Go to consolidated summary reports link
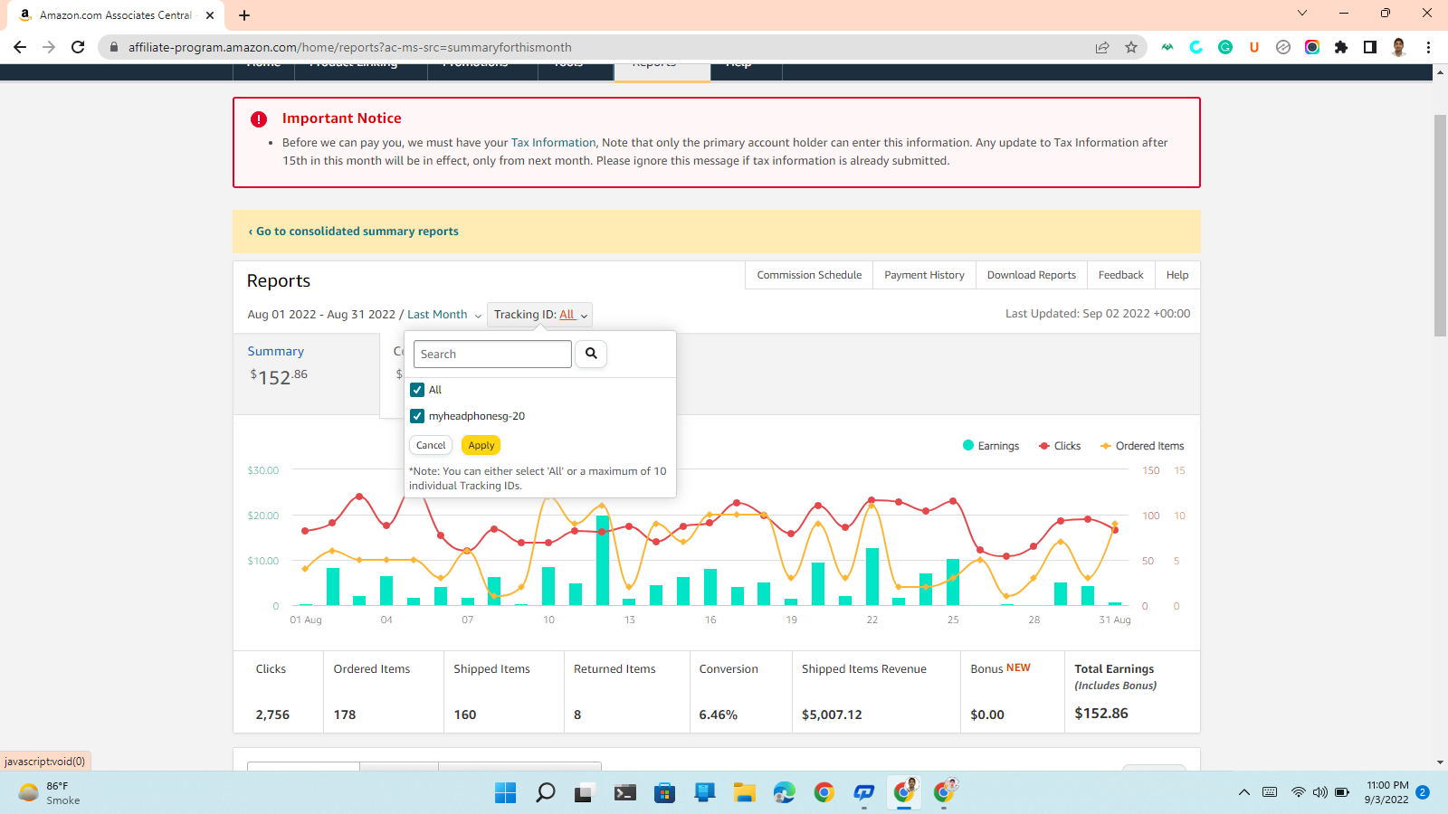Image resolution: width=1448 pixels, height=814 pixels. pyautogui.click(x=354, y=232)
